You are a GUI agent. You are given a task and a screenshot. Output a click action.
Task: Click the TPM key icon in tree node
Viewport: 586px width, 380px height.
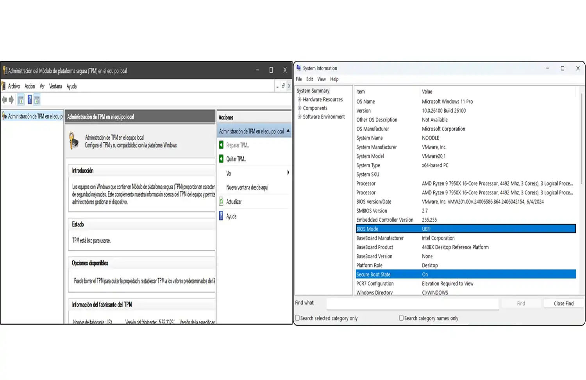(x=4, y=116)
